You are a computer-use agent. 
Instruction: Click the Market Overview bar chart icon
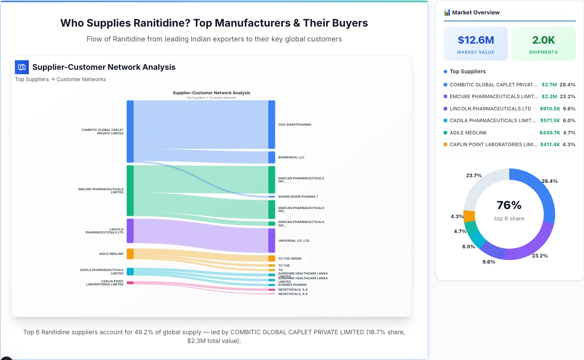[x=447, y=13]
